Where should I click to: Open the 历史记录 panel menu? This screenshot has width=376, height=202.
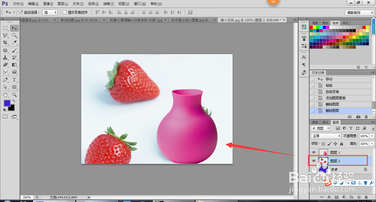click(x=373, y=73)
